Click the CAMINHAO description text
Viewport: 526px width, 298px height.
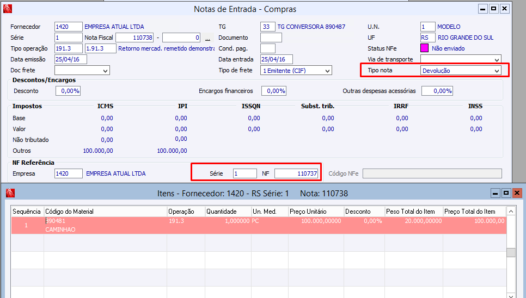(x=60, y=229)
